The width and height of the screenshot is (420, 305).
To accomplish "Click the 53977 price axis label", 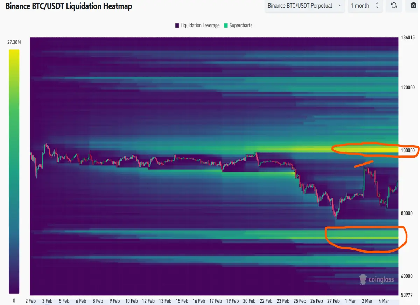I will point(407,295).
